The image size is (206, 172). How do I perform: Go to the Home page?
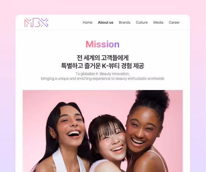click(88, 22)
